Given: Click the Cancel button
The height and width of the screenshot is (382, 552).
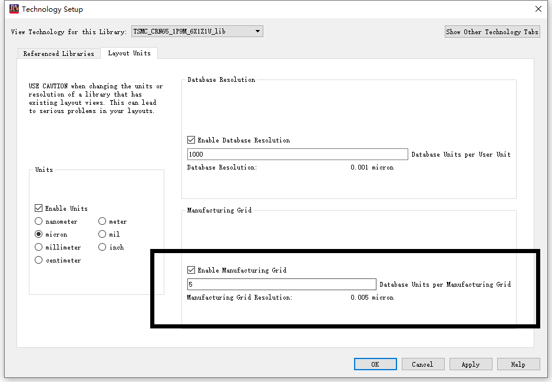Looking at the screenshot, I should coord(423,364).
